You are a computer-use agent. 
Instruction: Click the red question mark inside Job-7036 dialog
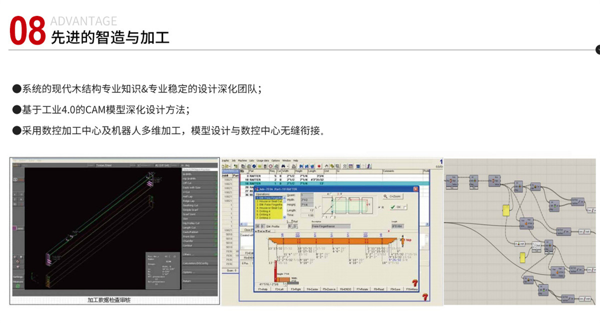click(x=415, y=283)
